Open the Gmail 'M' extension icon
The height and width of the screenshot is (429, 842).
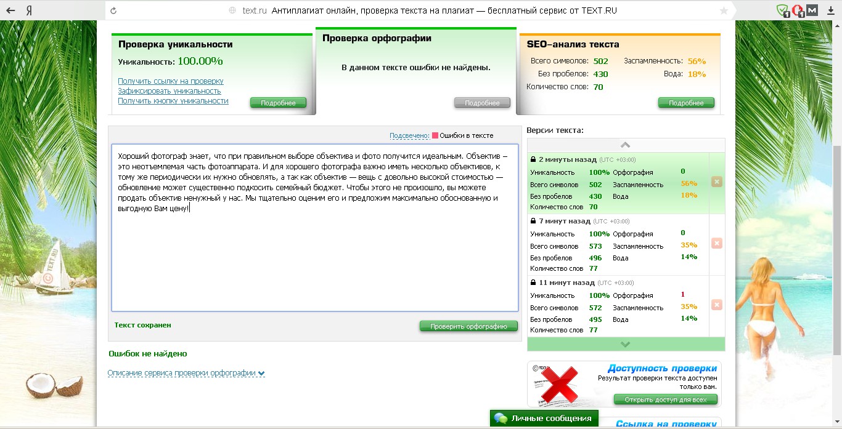coord(812,10)
